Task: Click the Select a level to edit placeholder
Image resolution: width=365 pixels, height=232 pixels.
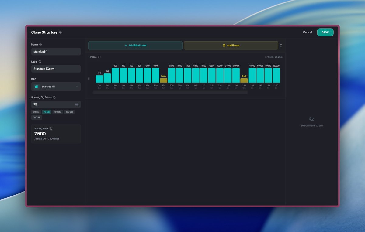Action: [311, 126]
